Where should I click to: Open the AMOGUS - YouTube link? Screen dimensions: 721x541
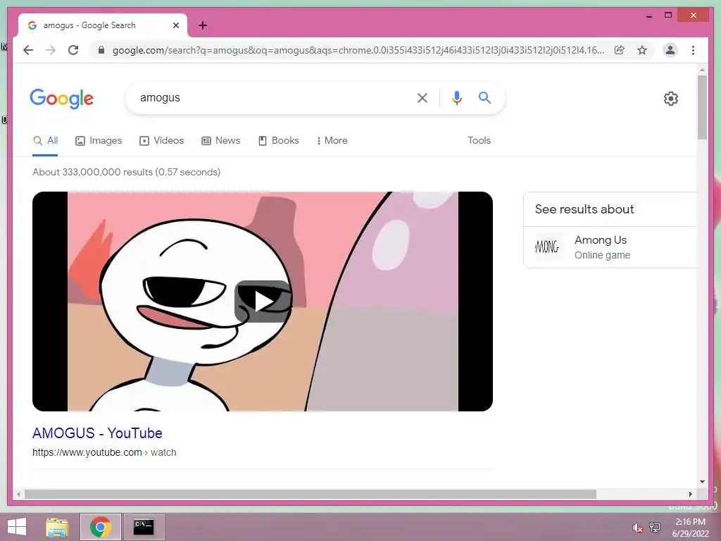point(97,433)
